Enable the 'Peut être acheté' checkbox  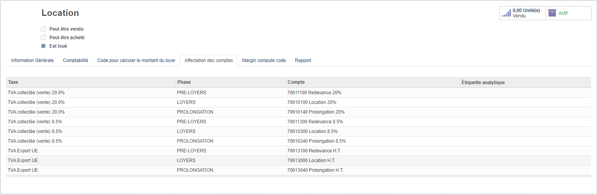[44, 38]
